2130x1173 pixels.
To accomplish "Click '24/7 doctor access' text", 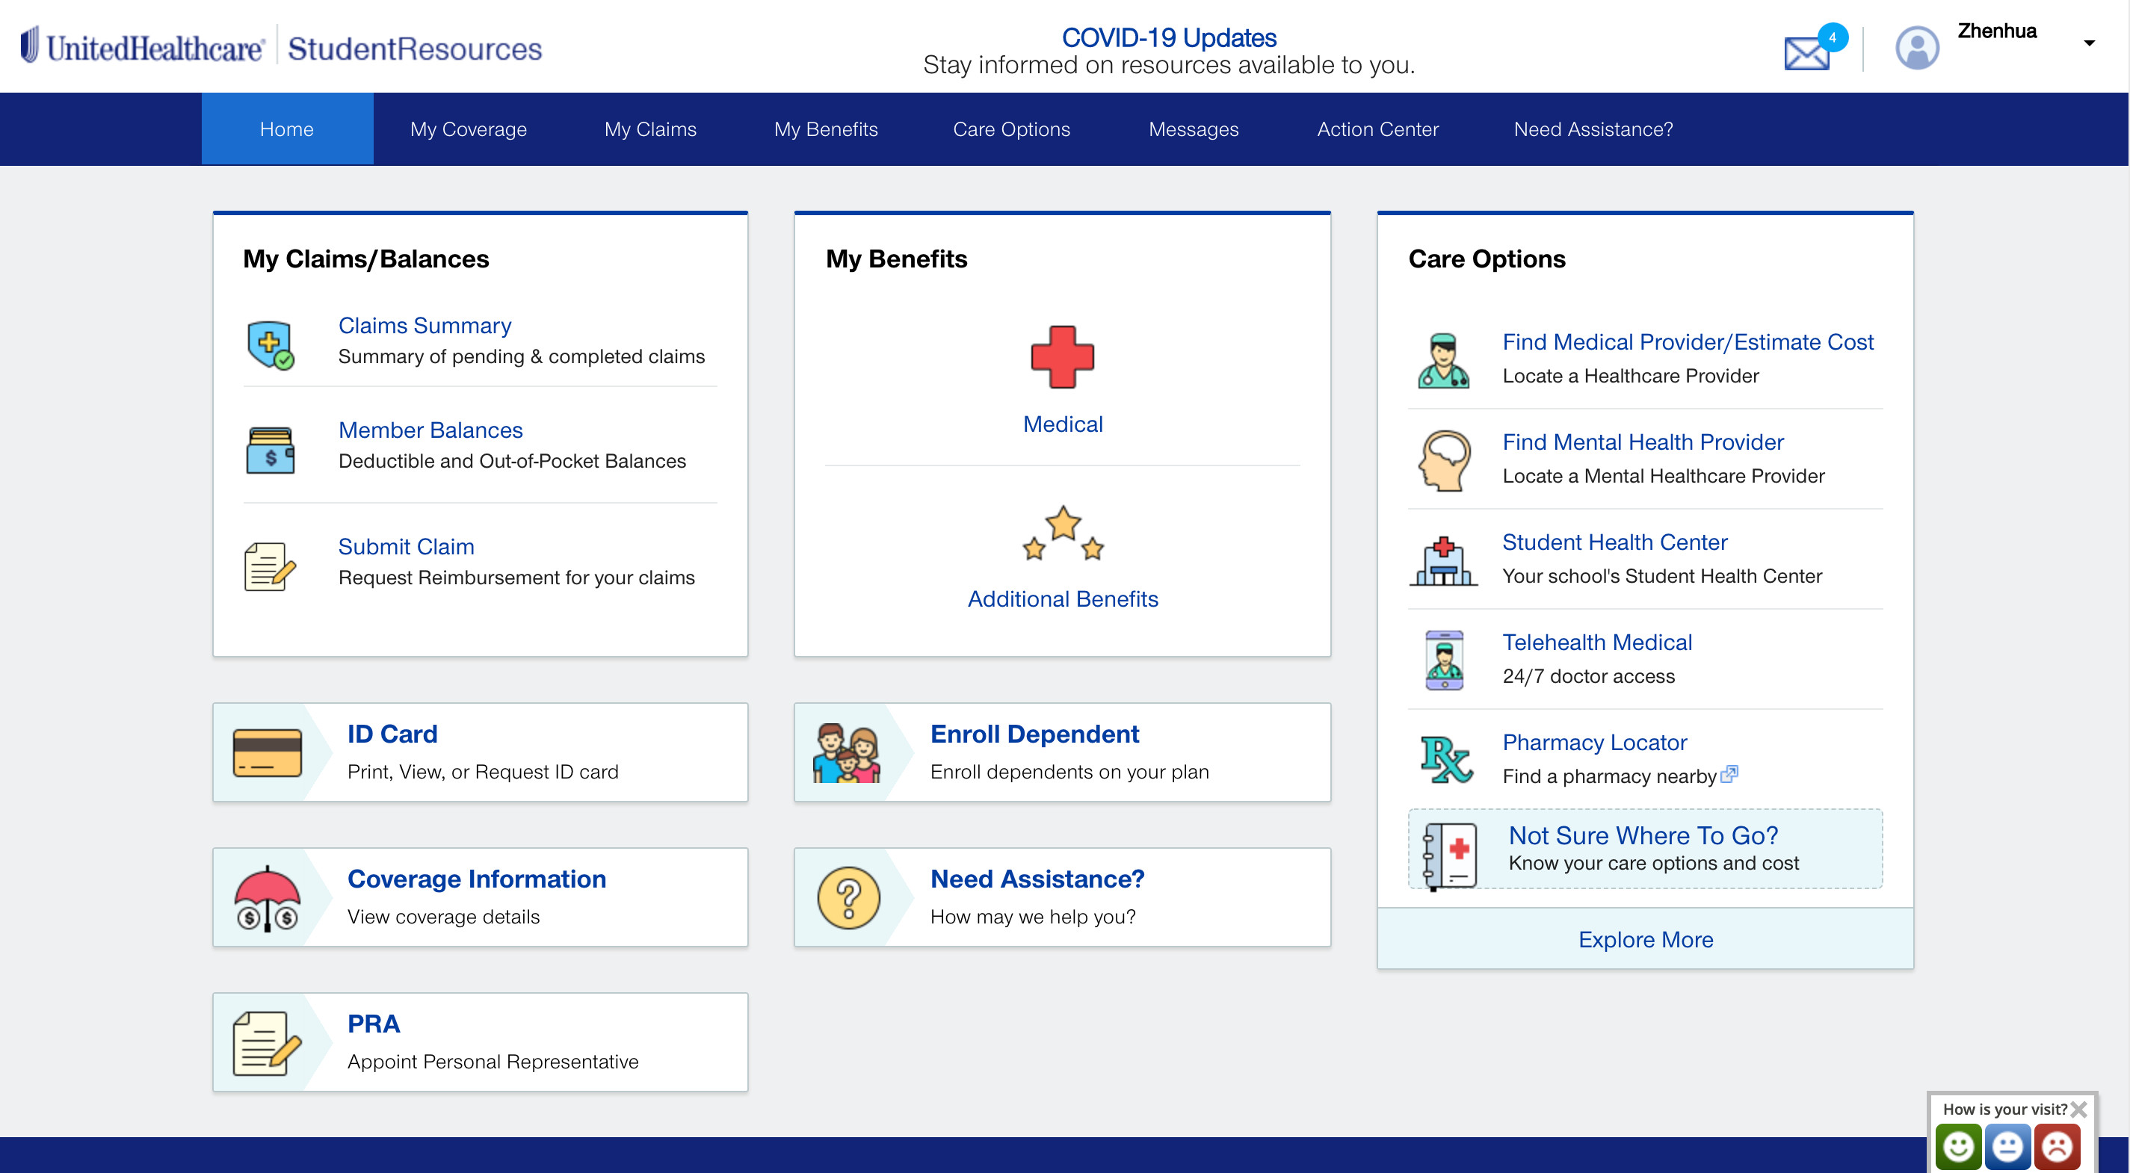I will pos(1587,675).
